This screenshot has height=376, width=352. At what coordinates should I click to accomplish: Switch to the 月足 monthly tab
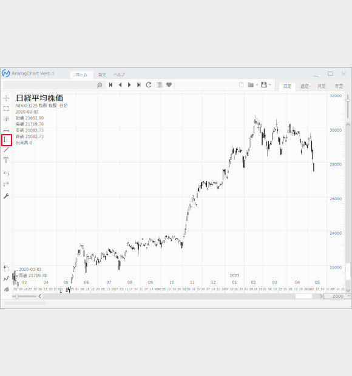322,86
